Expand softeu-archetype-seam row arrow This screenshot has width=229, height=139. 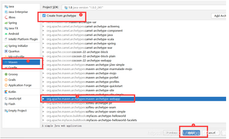tap(43, 107)
